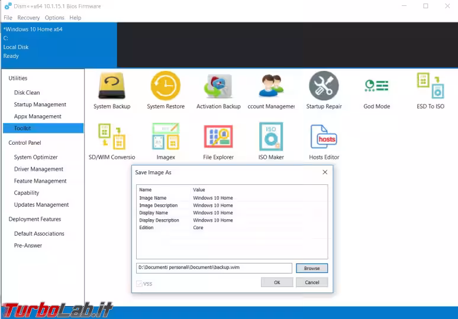Click the Browse button
Screen dimensions: 458x319
[x=312, y=268]
